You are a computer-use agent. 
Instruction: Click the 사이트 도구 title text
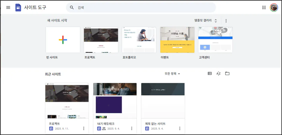coord(35,8)
